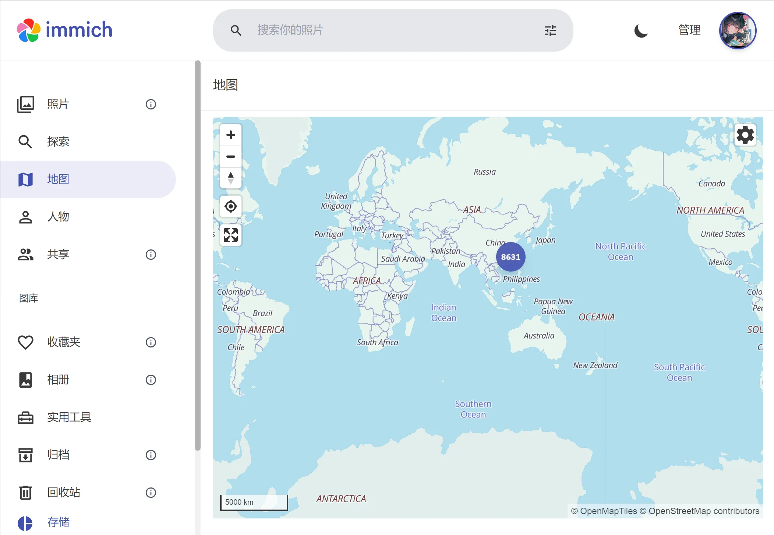
Task: Click the 8631 photo cluster marker
Action: tap(510, 257)
